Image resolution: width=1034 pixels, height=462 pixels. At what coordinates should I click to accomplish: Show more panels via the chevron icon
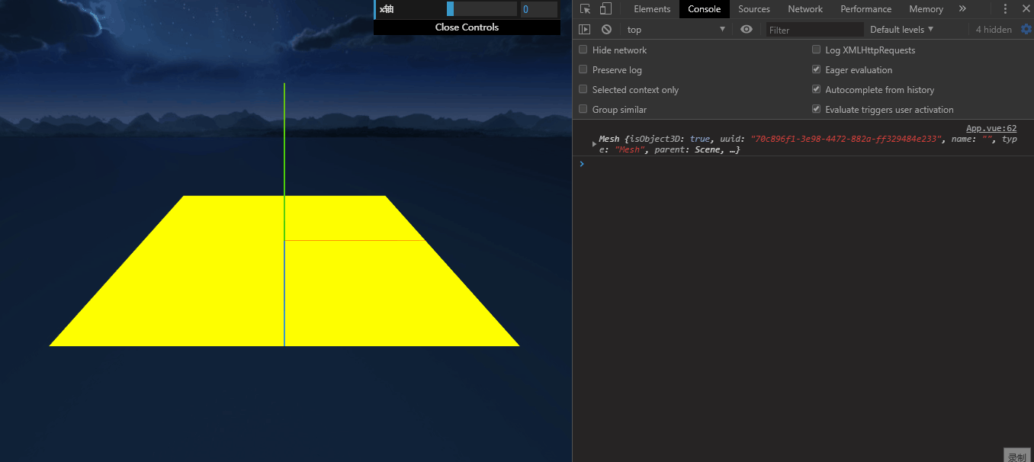point(962,8)
